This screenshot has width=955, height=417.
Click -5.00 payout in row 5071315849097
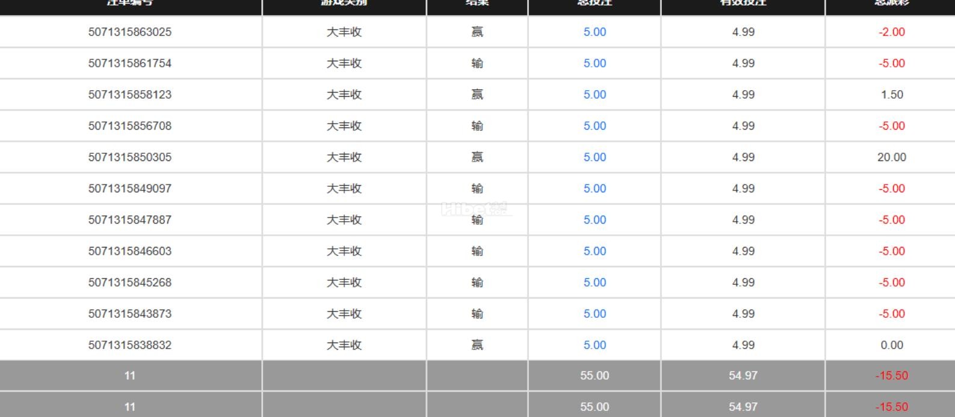point(891,188)
